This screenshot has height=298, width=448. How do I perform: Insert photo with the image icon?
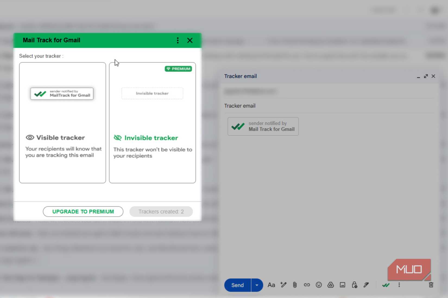(x=342, y=285)
